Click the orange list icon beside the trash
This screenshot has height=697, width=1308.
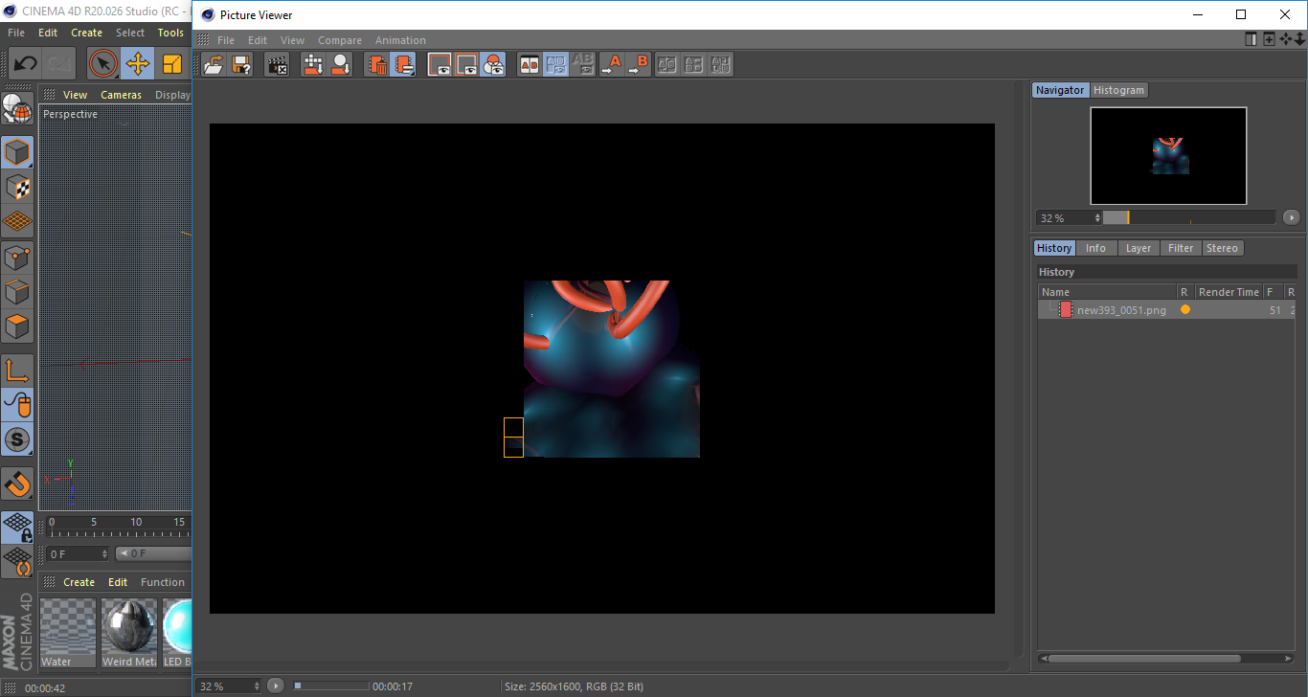403,65
